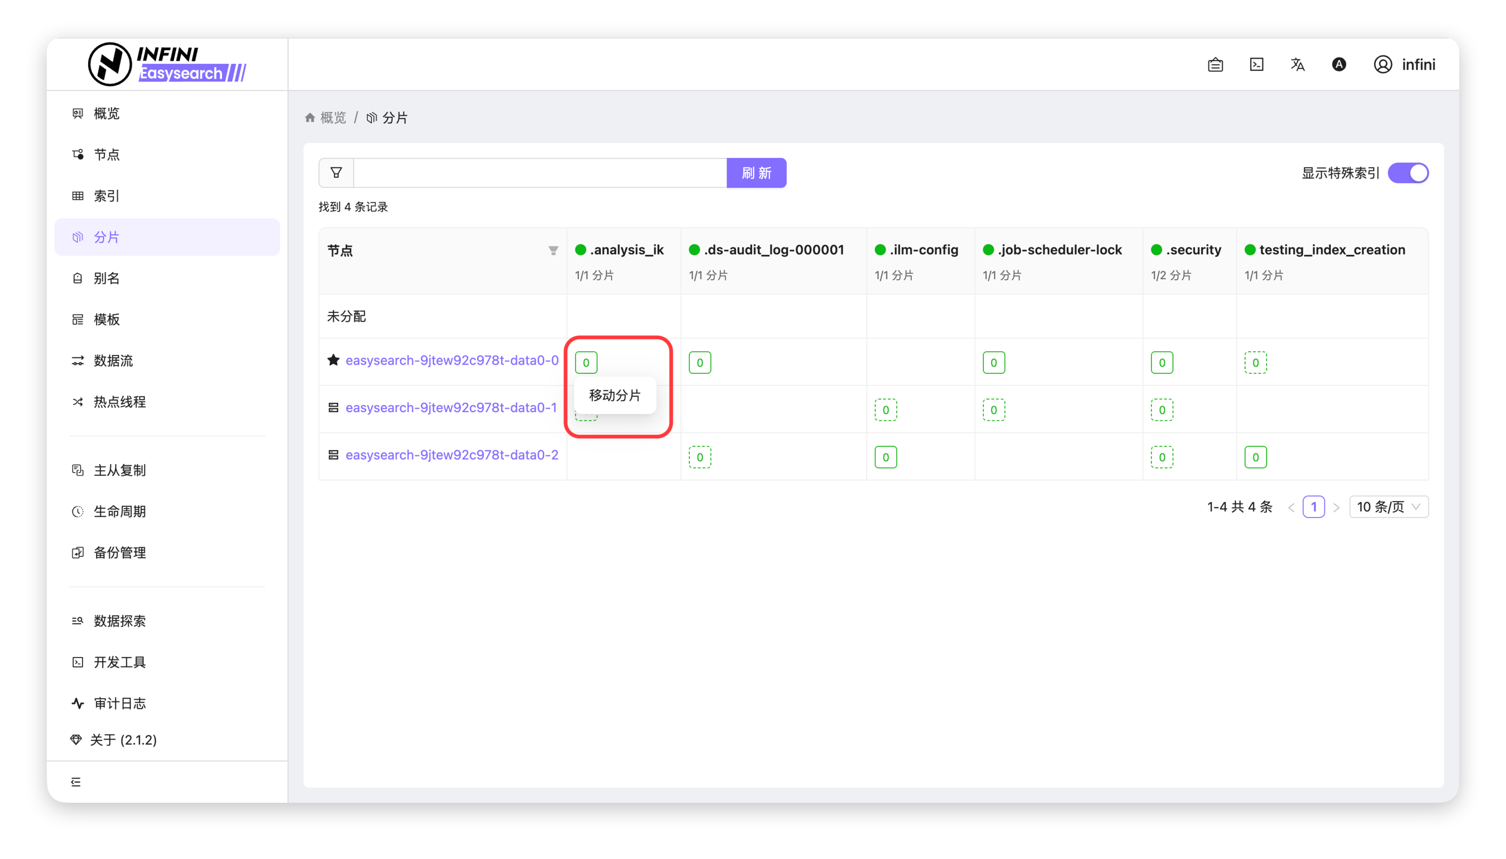Open the 索引 sidebar menu item

[107, 196]
